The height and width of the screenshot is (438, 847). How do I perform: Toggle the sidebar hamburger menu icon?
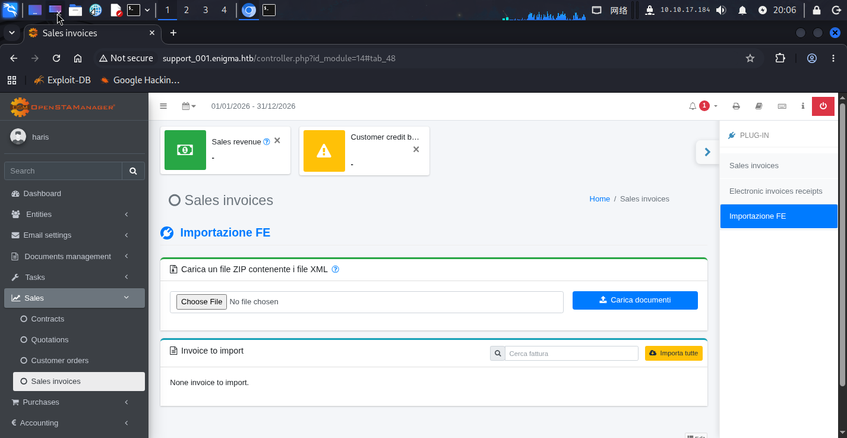point(163,106)
